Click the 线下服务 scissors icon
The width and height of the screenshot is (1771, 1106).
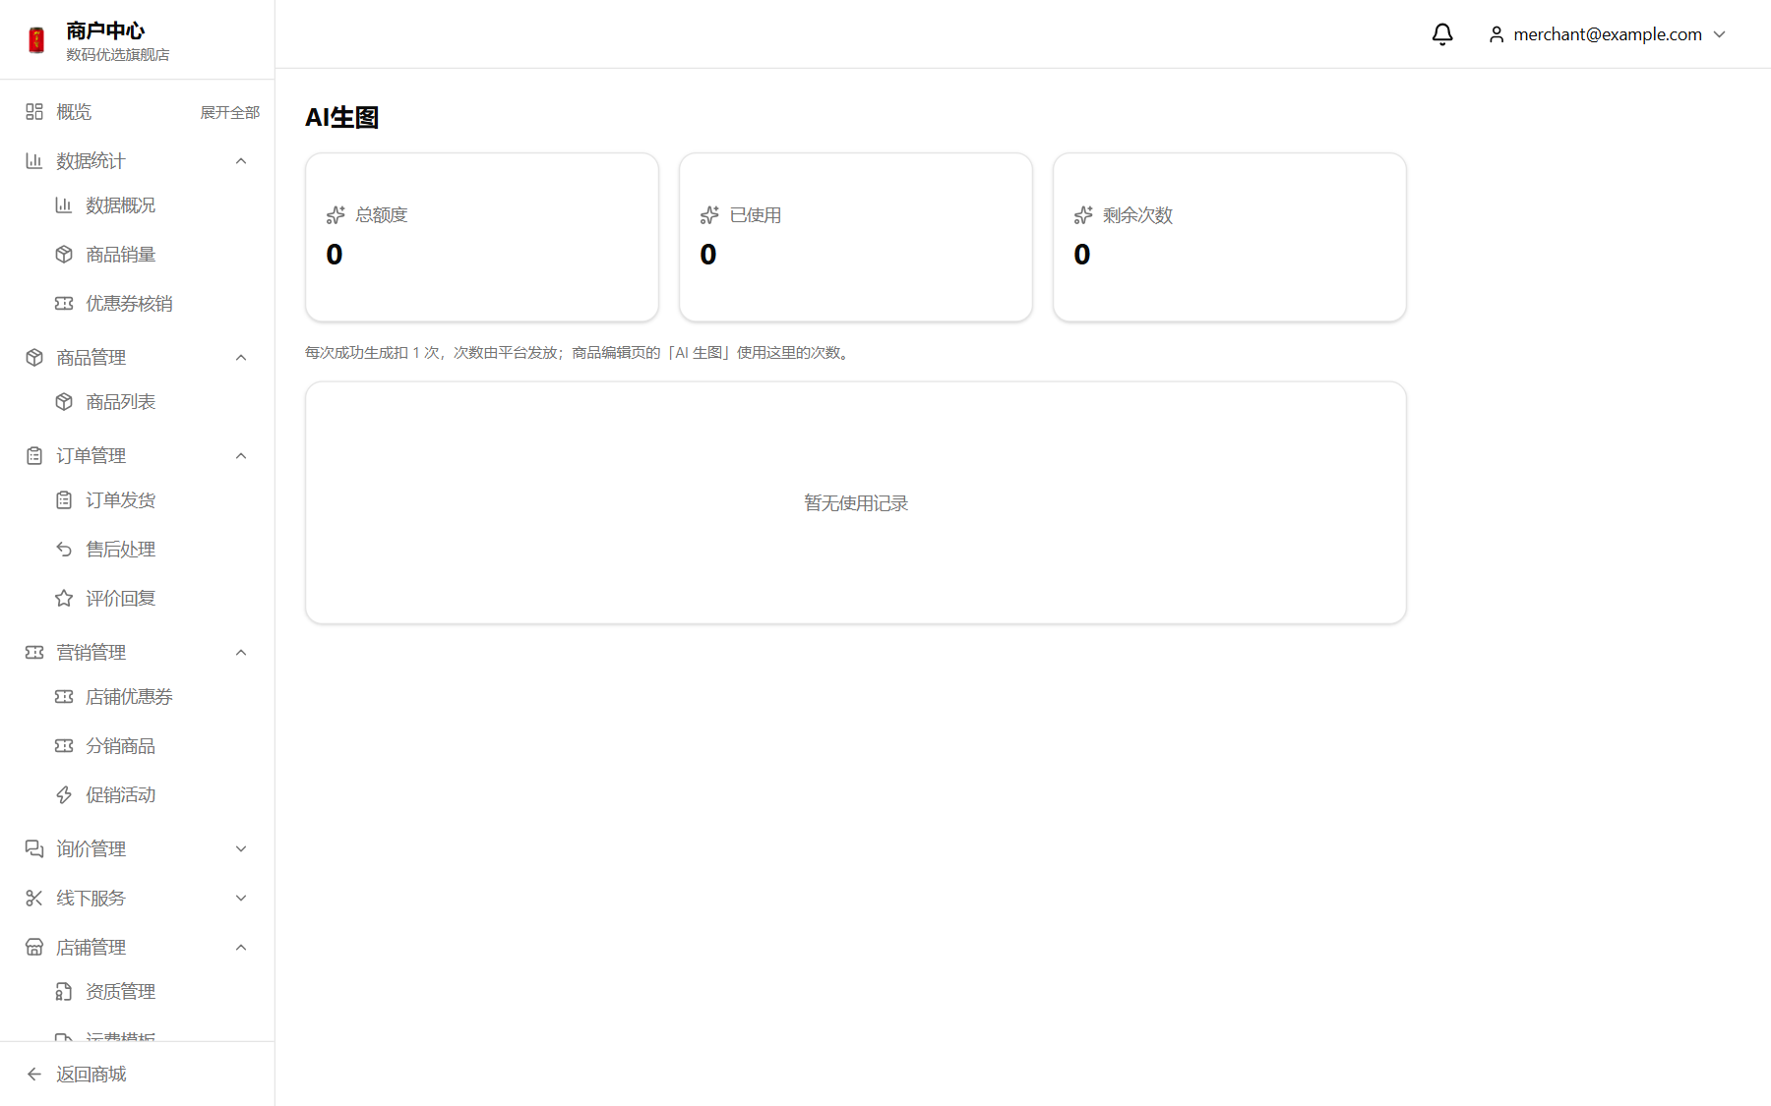click(34, 899)
